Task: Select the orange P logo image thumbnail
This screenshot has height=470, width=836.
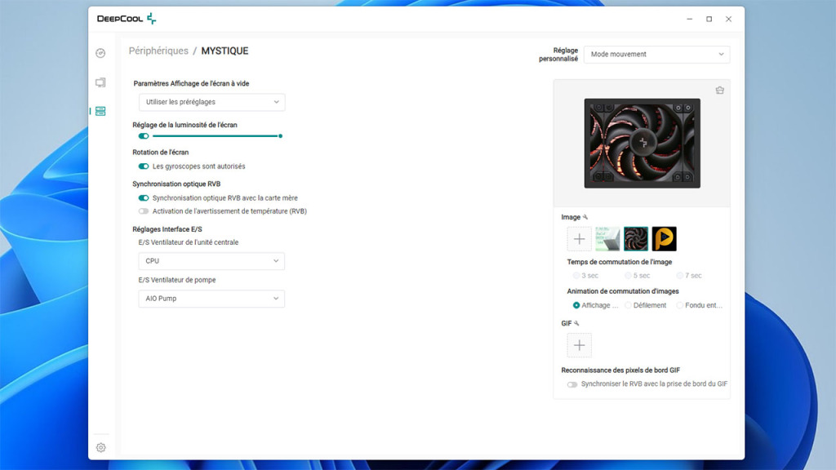Action: point(664,239)
